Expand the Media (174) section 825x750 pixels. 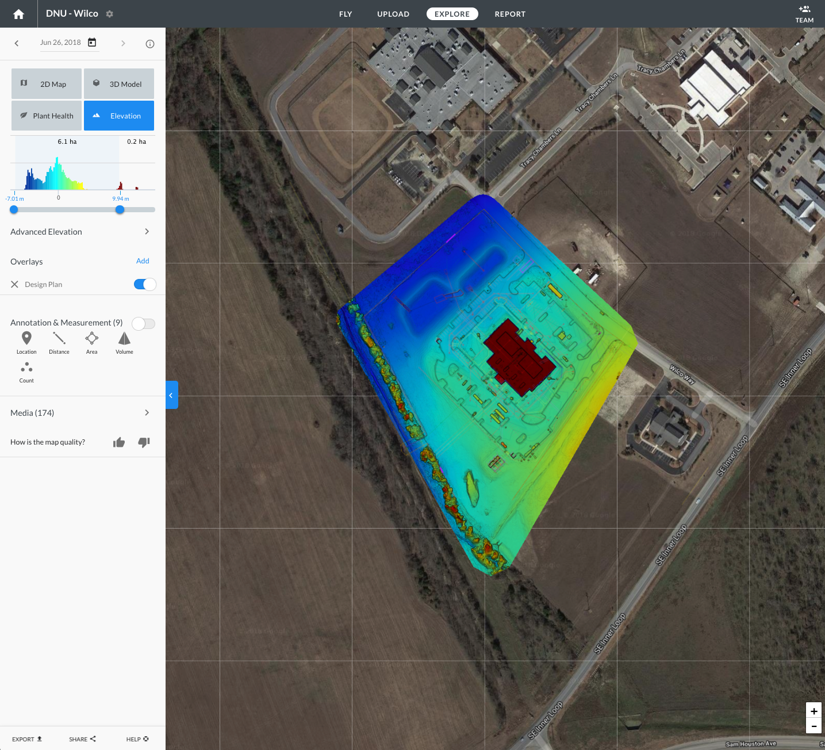(147, 413)
